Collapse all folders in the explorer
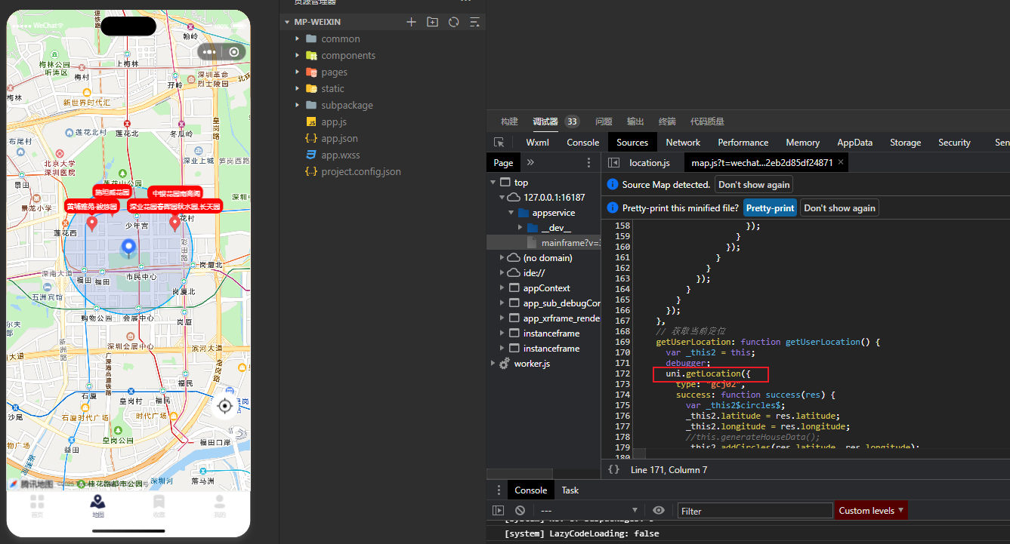Viewport: 1010px width, 544px height. pyautogui.click(x=474, y=22)
